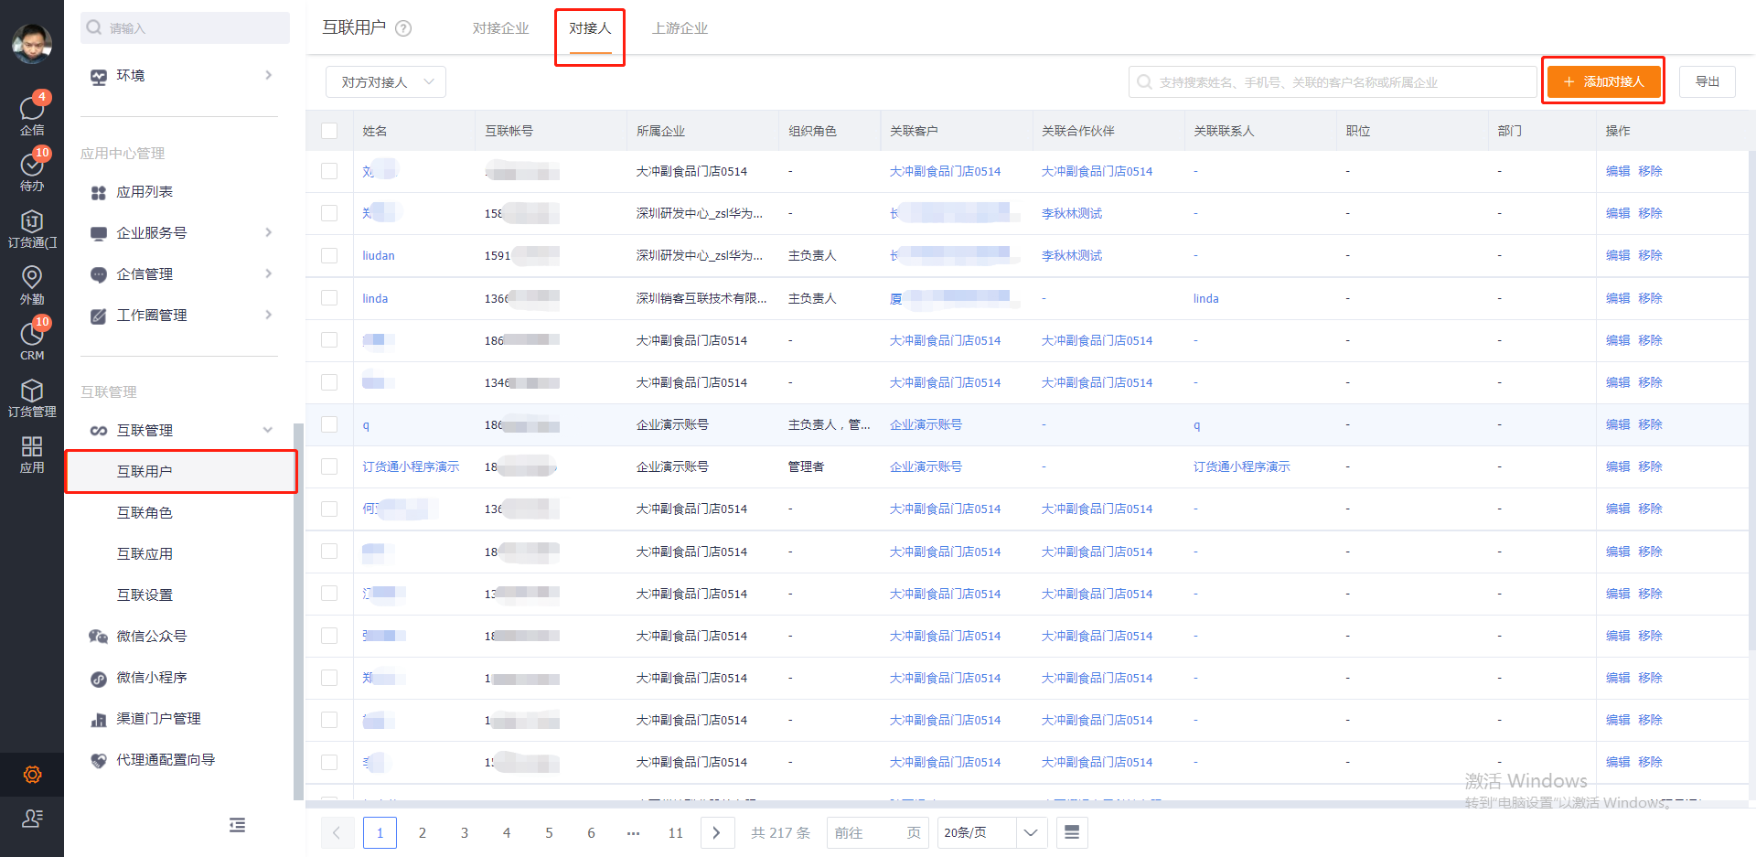The image size is (1756, 857).
Task: Click the 前往 page jump input
Action: (878, 832)
